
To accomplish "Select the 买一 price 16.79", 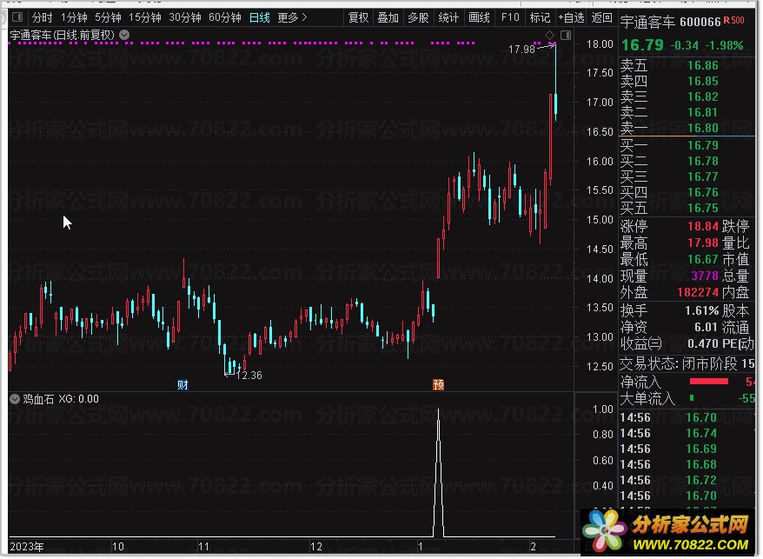I will (x=703, y=145).
